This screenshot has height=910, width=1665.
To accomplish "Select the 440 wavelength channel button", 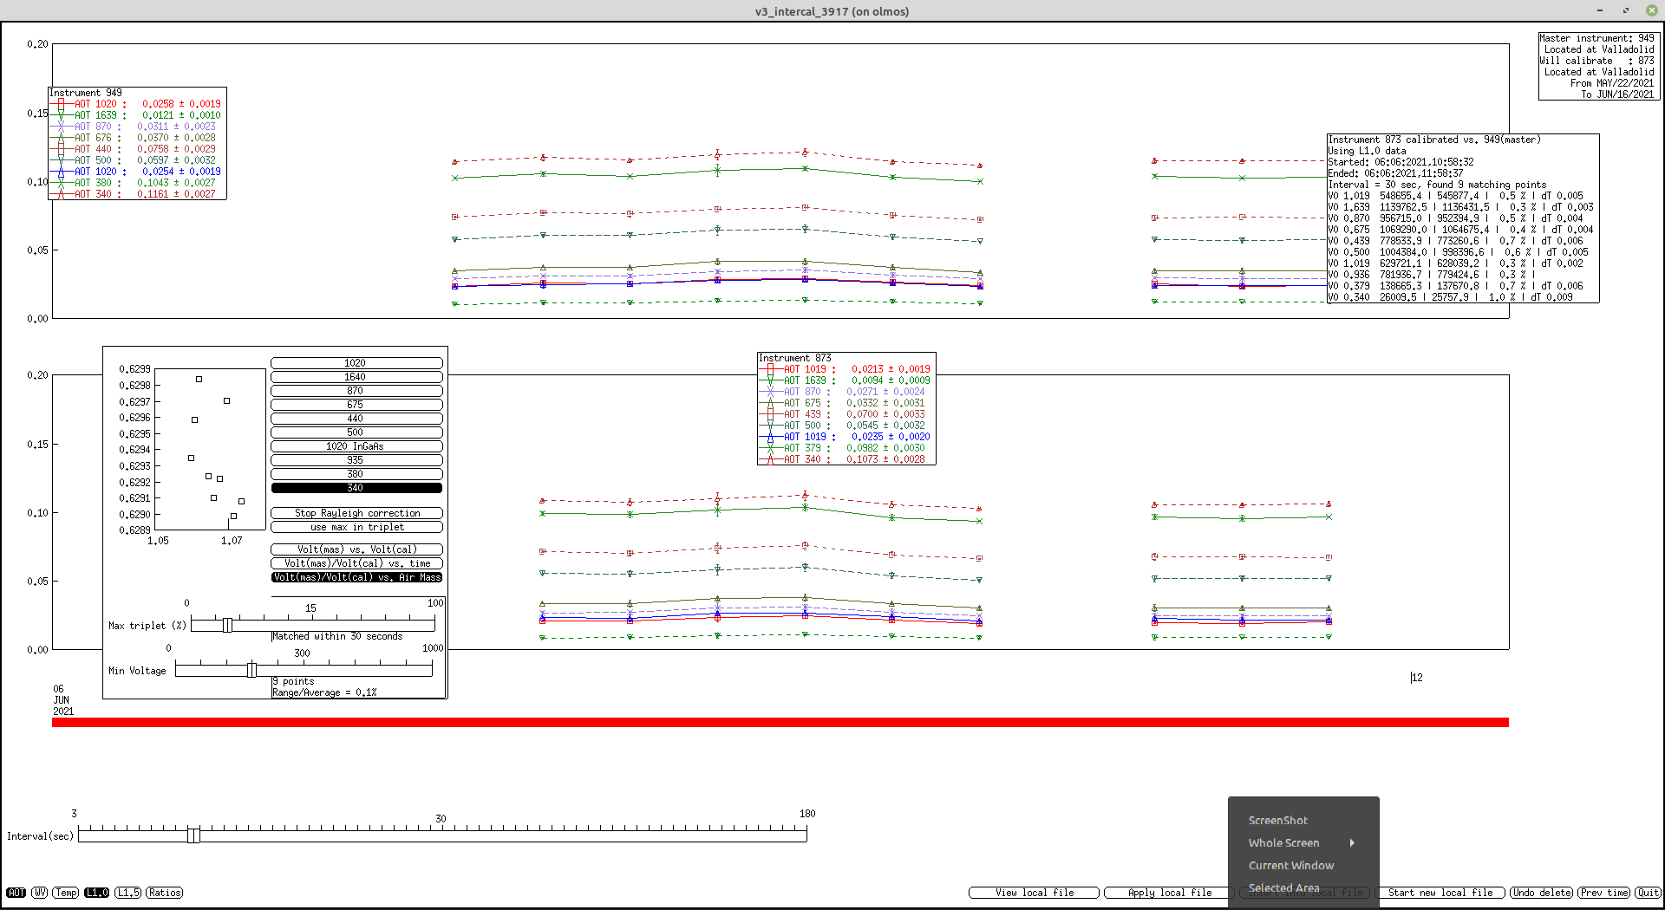I will (356, 419).
